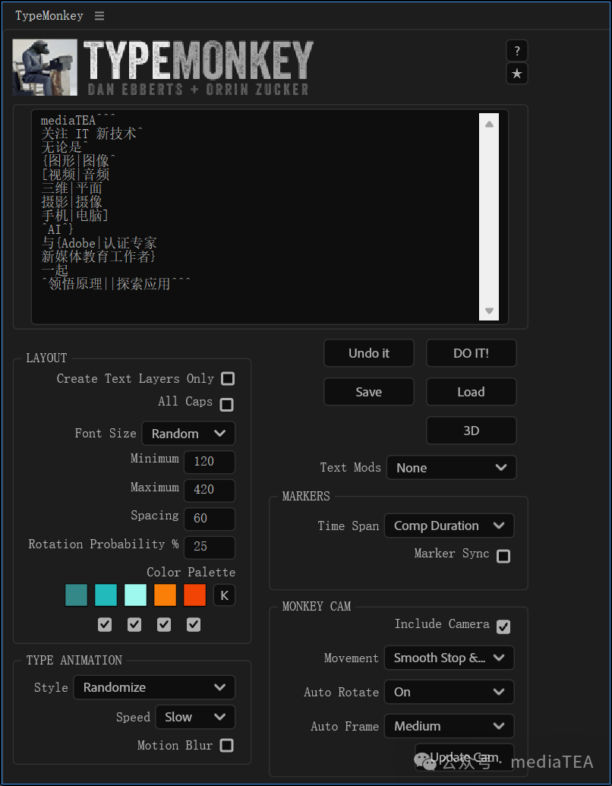Click the DO IT! button
The image size is (612, 786).
pyautogui.click(x=472, y=353)
